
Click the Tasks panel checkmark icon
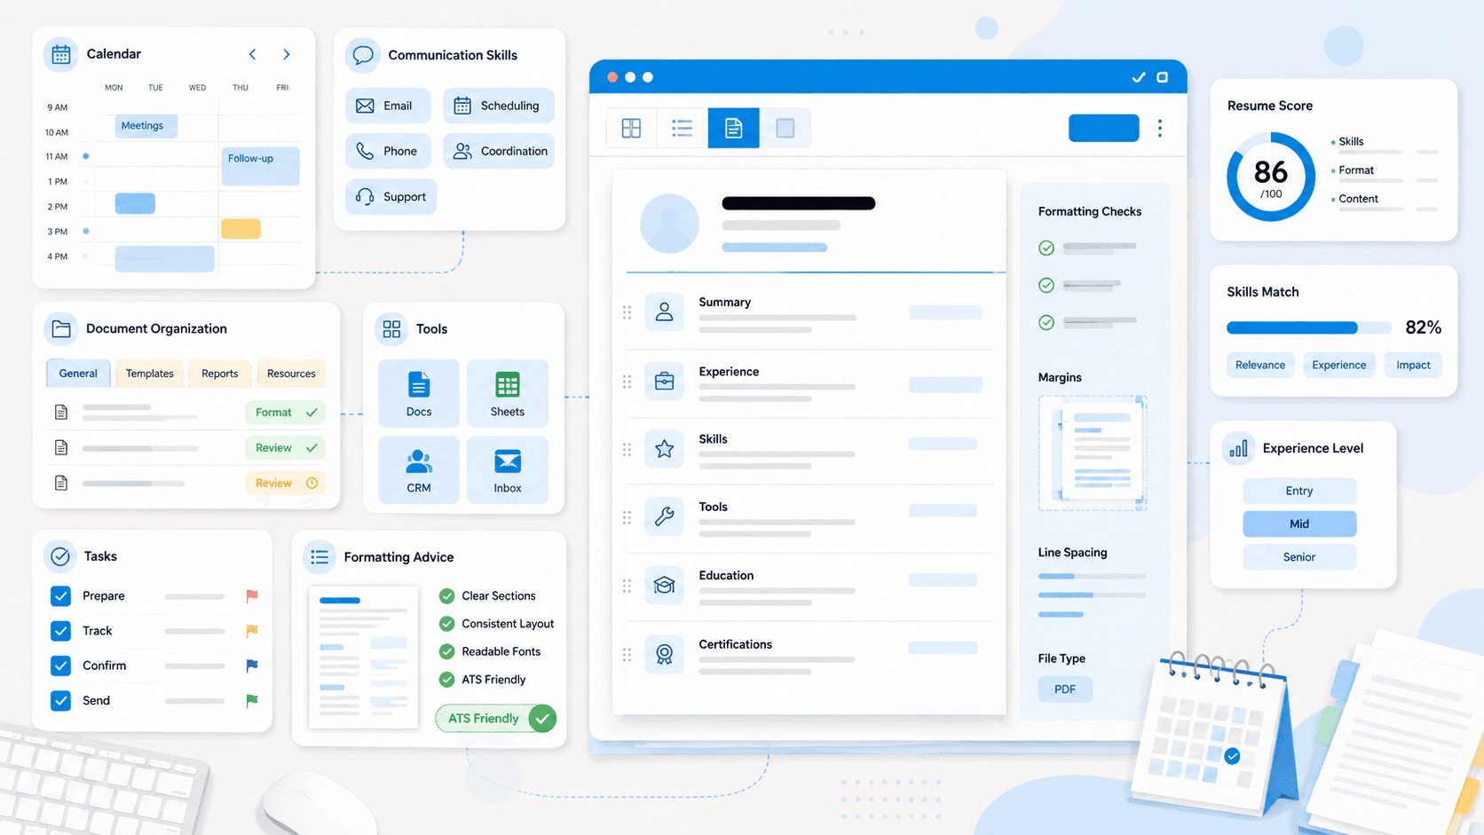tap(60, 556)
